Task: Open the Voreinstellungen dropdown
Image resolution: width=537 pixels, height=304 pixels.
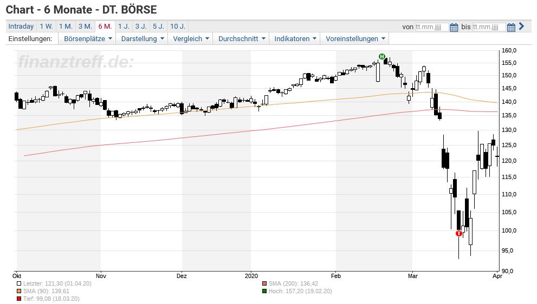Action: click(355, 38)
